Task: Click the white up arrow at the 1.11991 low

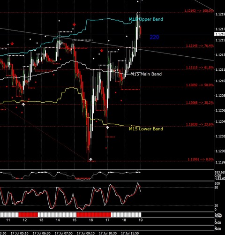Action: point(91,159)
